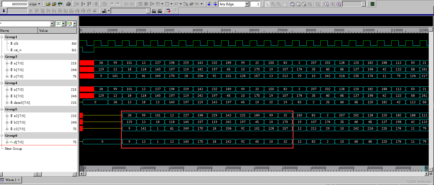Open the x1ps time unit dropdown
This screenshot has width=434, height=185.
click(x=39, y=4)
